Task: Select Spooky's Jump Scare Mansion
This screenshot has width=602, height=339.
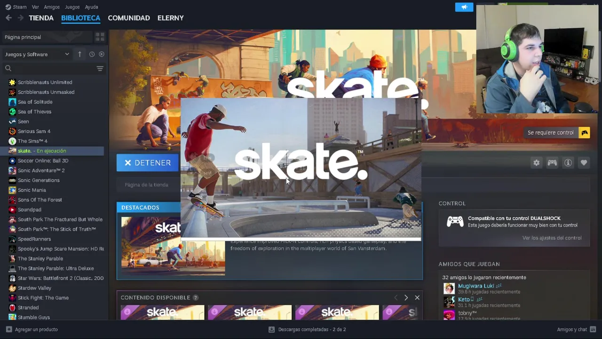Action: pyautogui.click(x=61, y=249)
